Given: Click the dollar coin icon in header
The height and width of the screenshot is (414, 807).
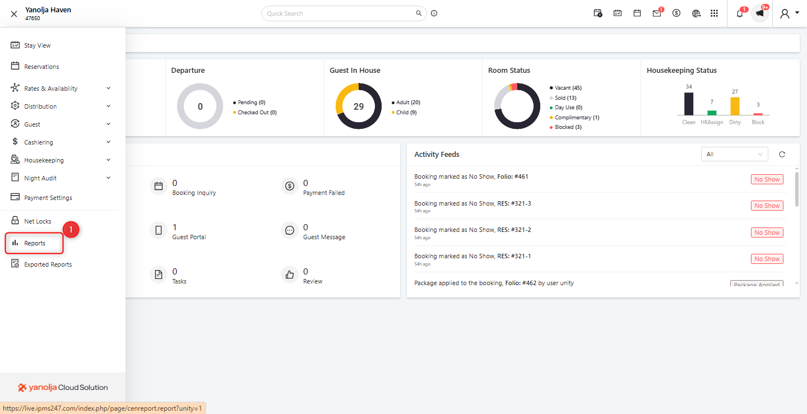Looking at the screenshot, I should tap(676, 13).
